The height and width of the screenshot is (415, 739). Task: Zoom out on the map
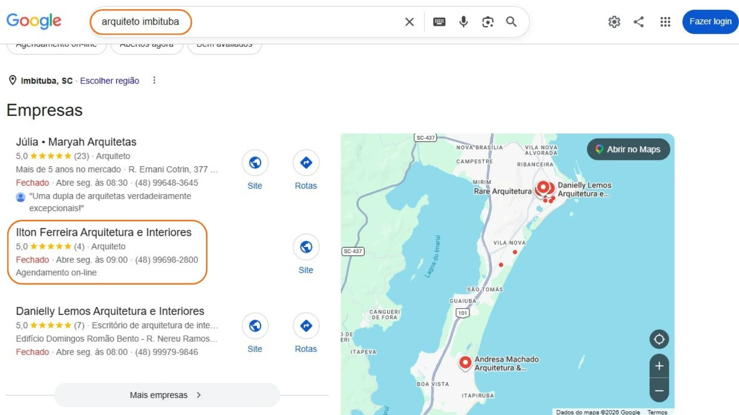pos(659,391)
